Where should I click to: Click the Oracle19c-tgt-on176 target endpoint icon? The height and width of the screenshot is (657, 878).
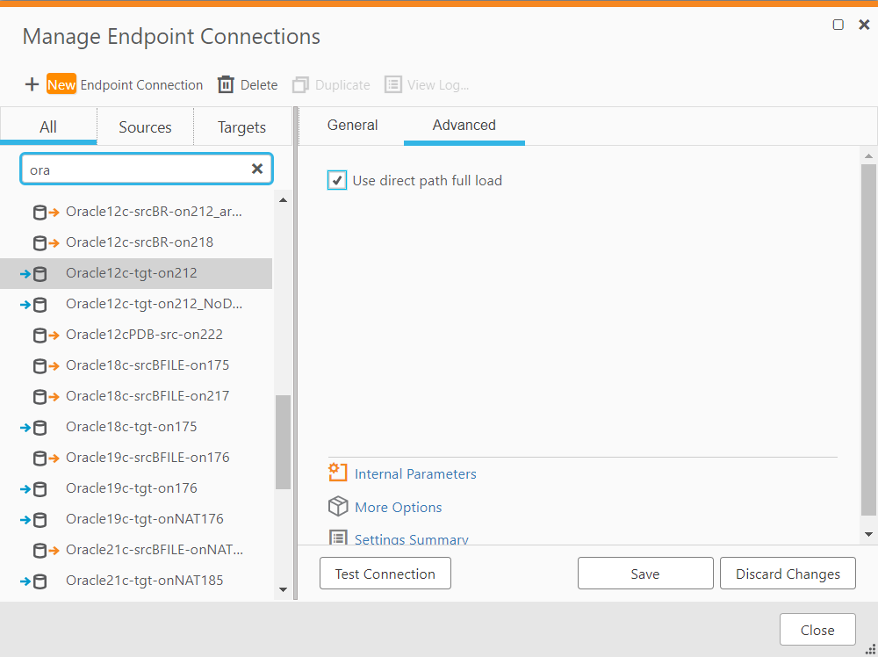pyautogui.click(x=33, y=488)
